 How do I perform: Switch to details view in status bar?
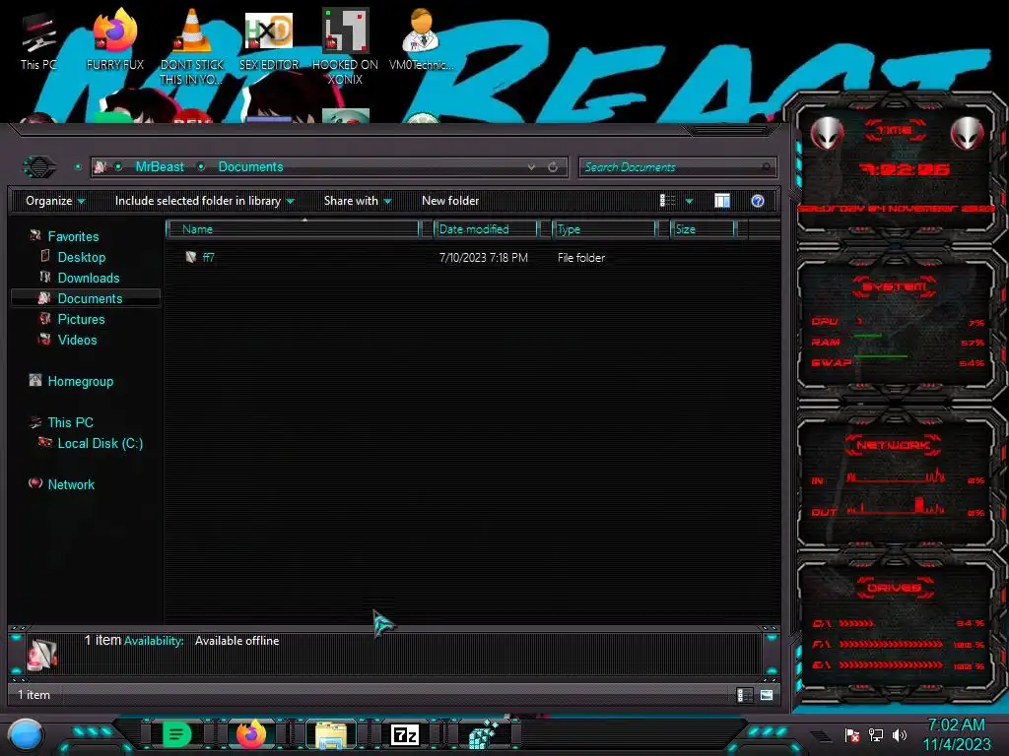pyautogui.click(x=745, y=695)
